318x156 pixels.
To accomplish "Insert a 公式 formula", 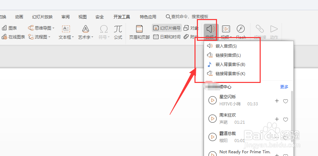I will [x=118, y=32].
